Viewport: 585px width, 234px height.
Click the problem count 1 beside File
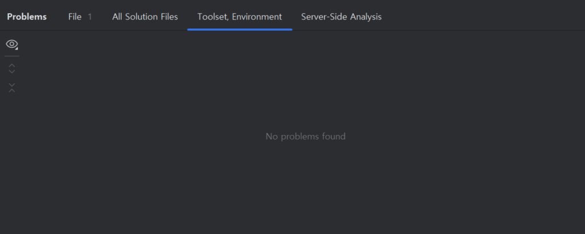tap(90, 17)
